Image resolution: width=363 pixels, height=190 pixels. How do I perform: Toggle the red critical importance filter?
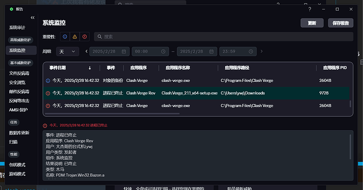pyautogui.click(x=85, y=37)
